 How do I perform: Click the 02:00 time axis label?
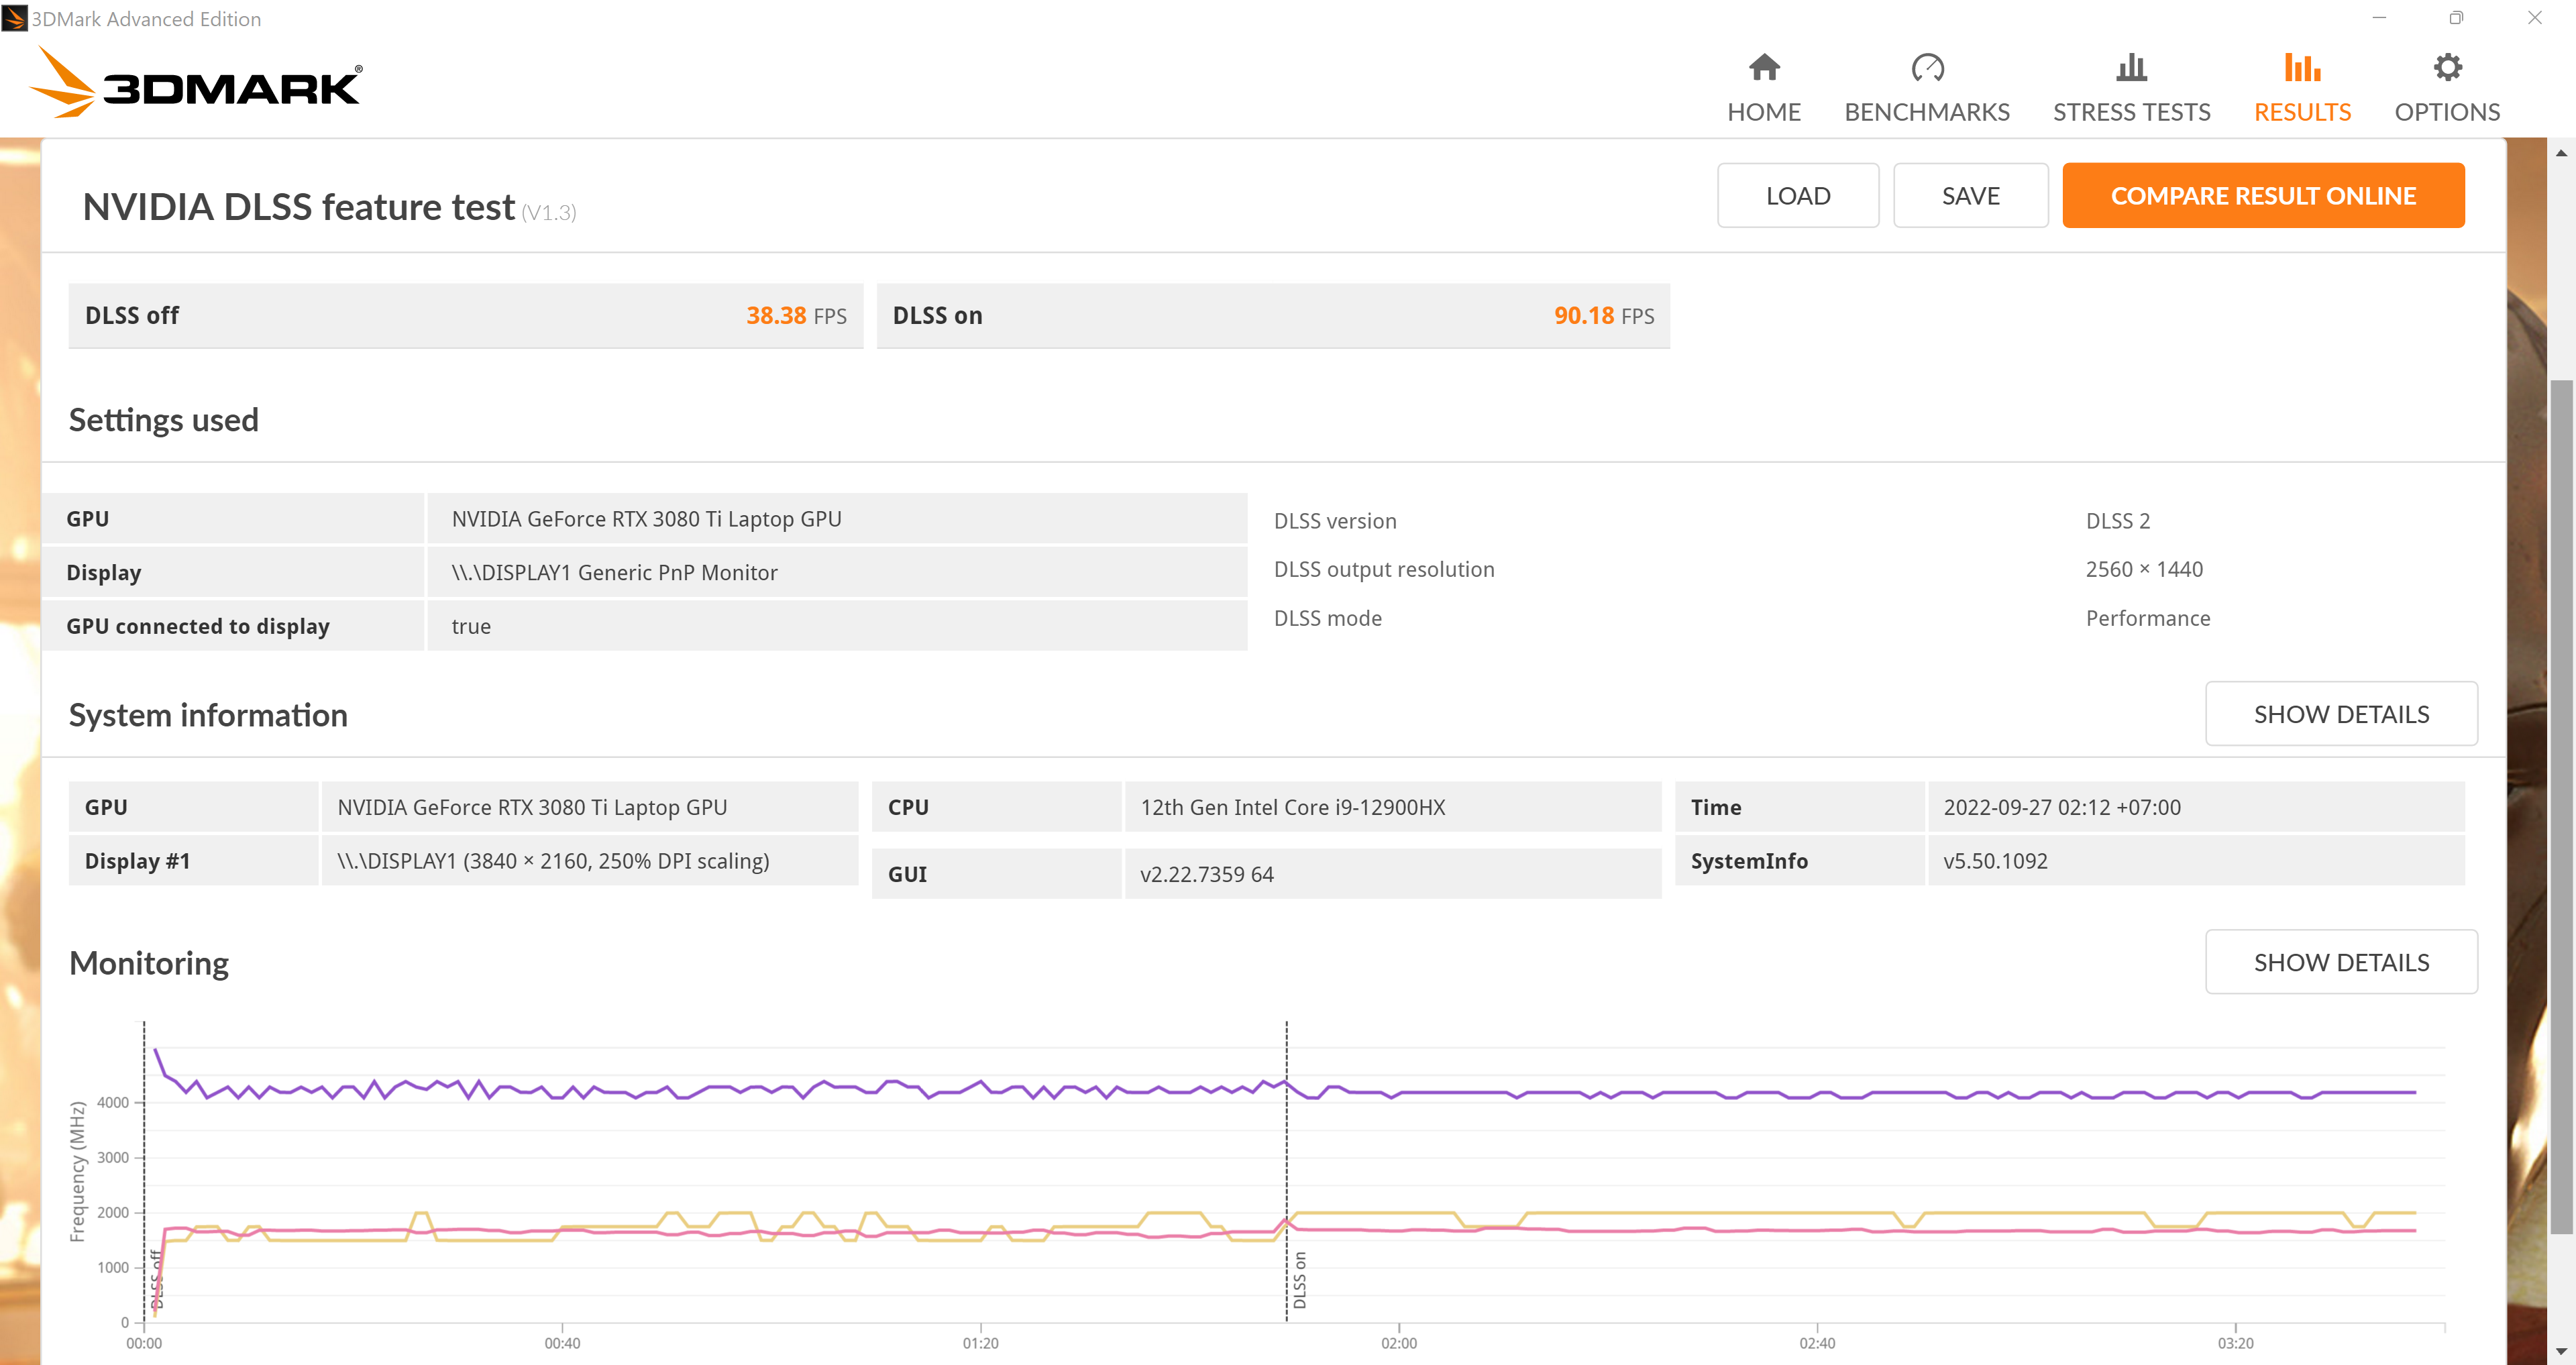click(x=1398, y=1343)
